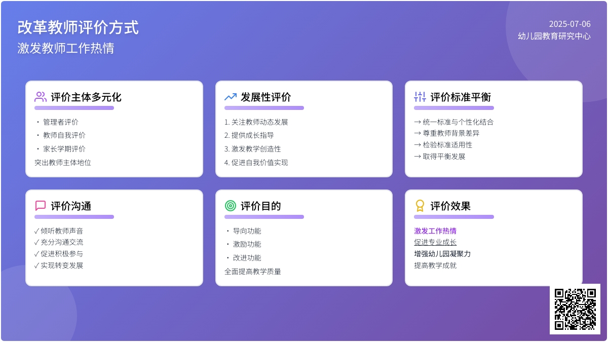Click the users icon beside 评价主体多元化

[x=41, y=97]
